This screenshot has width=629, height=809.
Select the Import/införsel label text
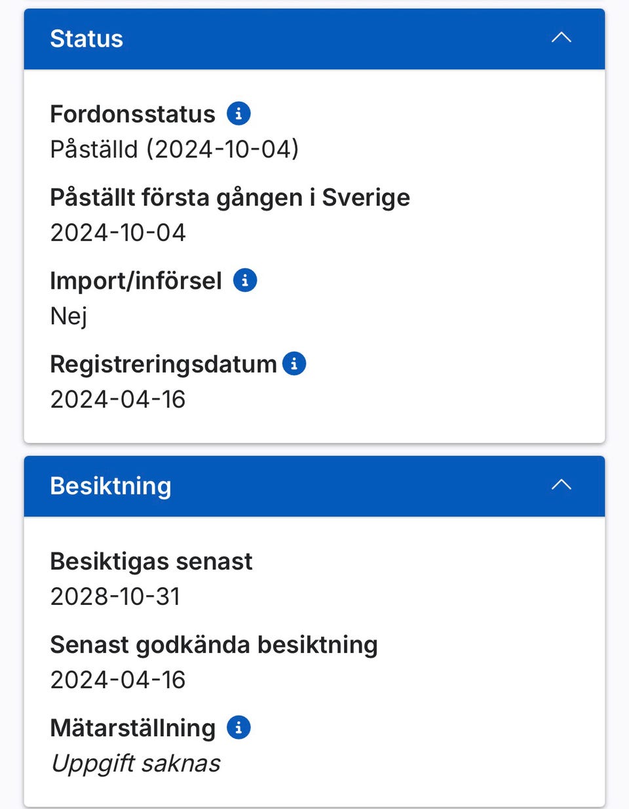(136, 281)
